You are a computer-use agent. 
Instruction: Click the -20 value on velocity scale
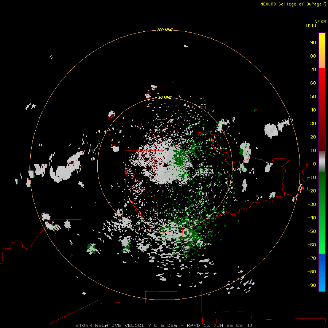(x=312, y=191)
